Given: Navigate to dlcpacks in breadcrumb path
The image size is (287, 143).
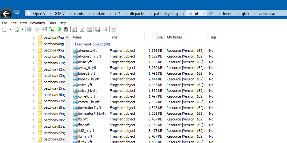Looking at the screenshot, I should pyautogui.click(x=137, y=14).
